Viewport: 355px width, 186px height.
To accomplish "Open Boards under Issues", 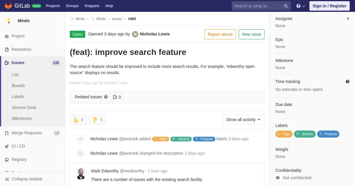I will pyautogui.click(x=18, y=86).
